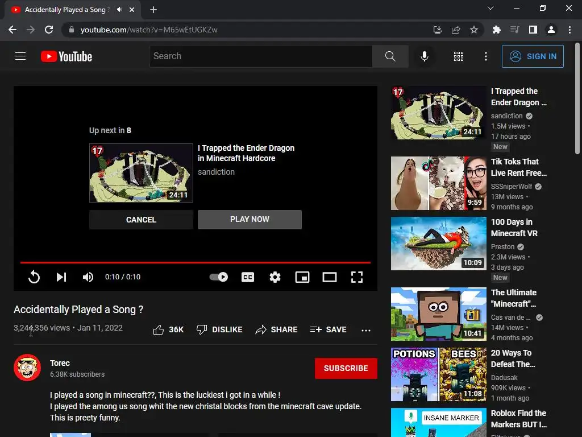Visit Dadusak channel name
Image resolution: width=582 pixels, height=437 pixels.
pyautogui.click(x=504, y=378)
